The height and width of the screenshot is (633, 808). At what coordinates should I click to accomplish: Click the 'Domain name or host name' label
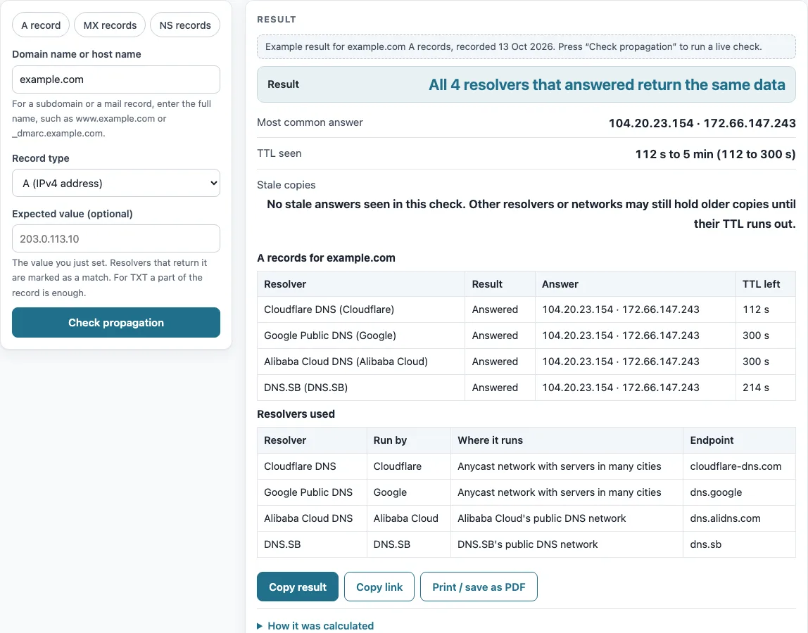[76, 54]
